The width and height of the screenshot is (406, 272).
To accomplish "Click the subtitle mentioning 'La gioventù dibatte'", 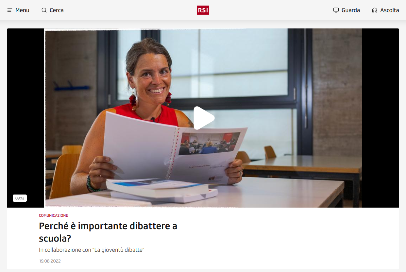I will (x=92, y=250).
